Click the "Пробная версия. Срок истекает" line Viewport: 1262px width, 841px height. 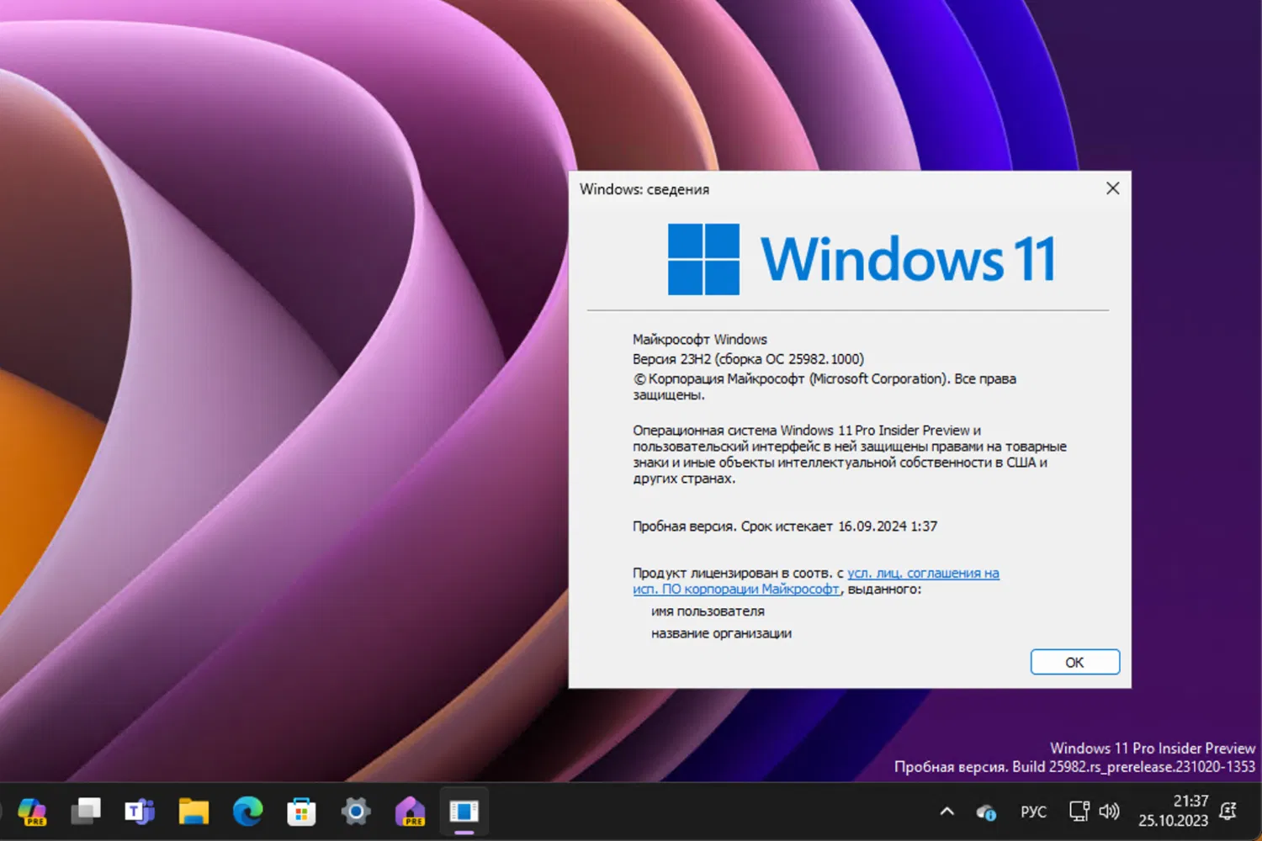point(785,526)
